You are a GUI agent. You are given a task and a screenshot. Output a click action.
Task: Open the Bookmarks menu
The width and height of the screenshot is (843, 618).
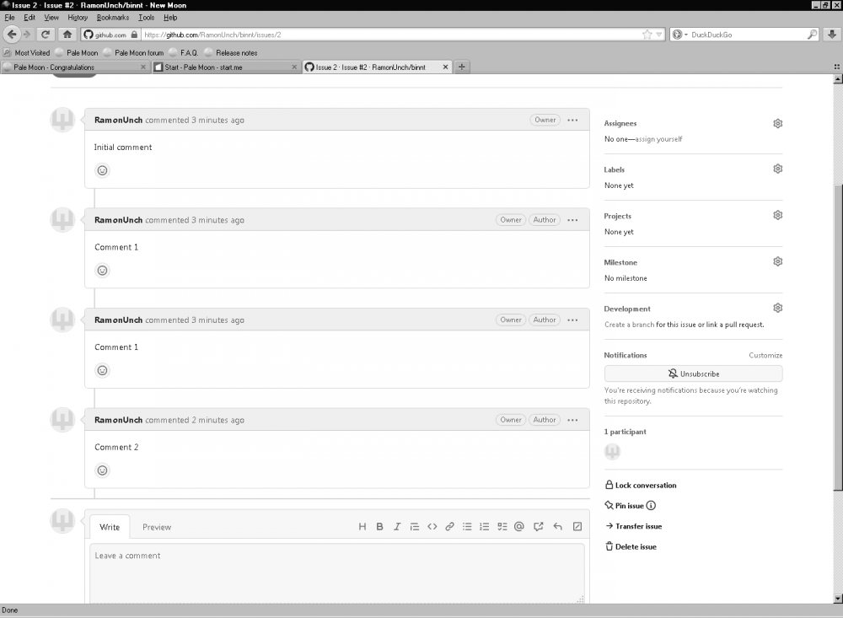point(113,17)
